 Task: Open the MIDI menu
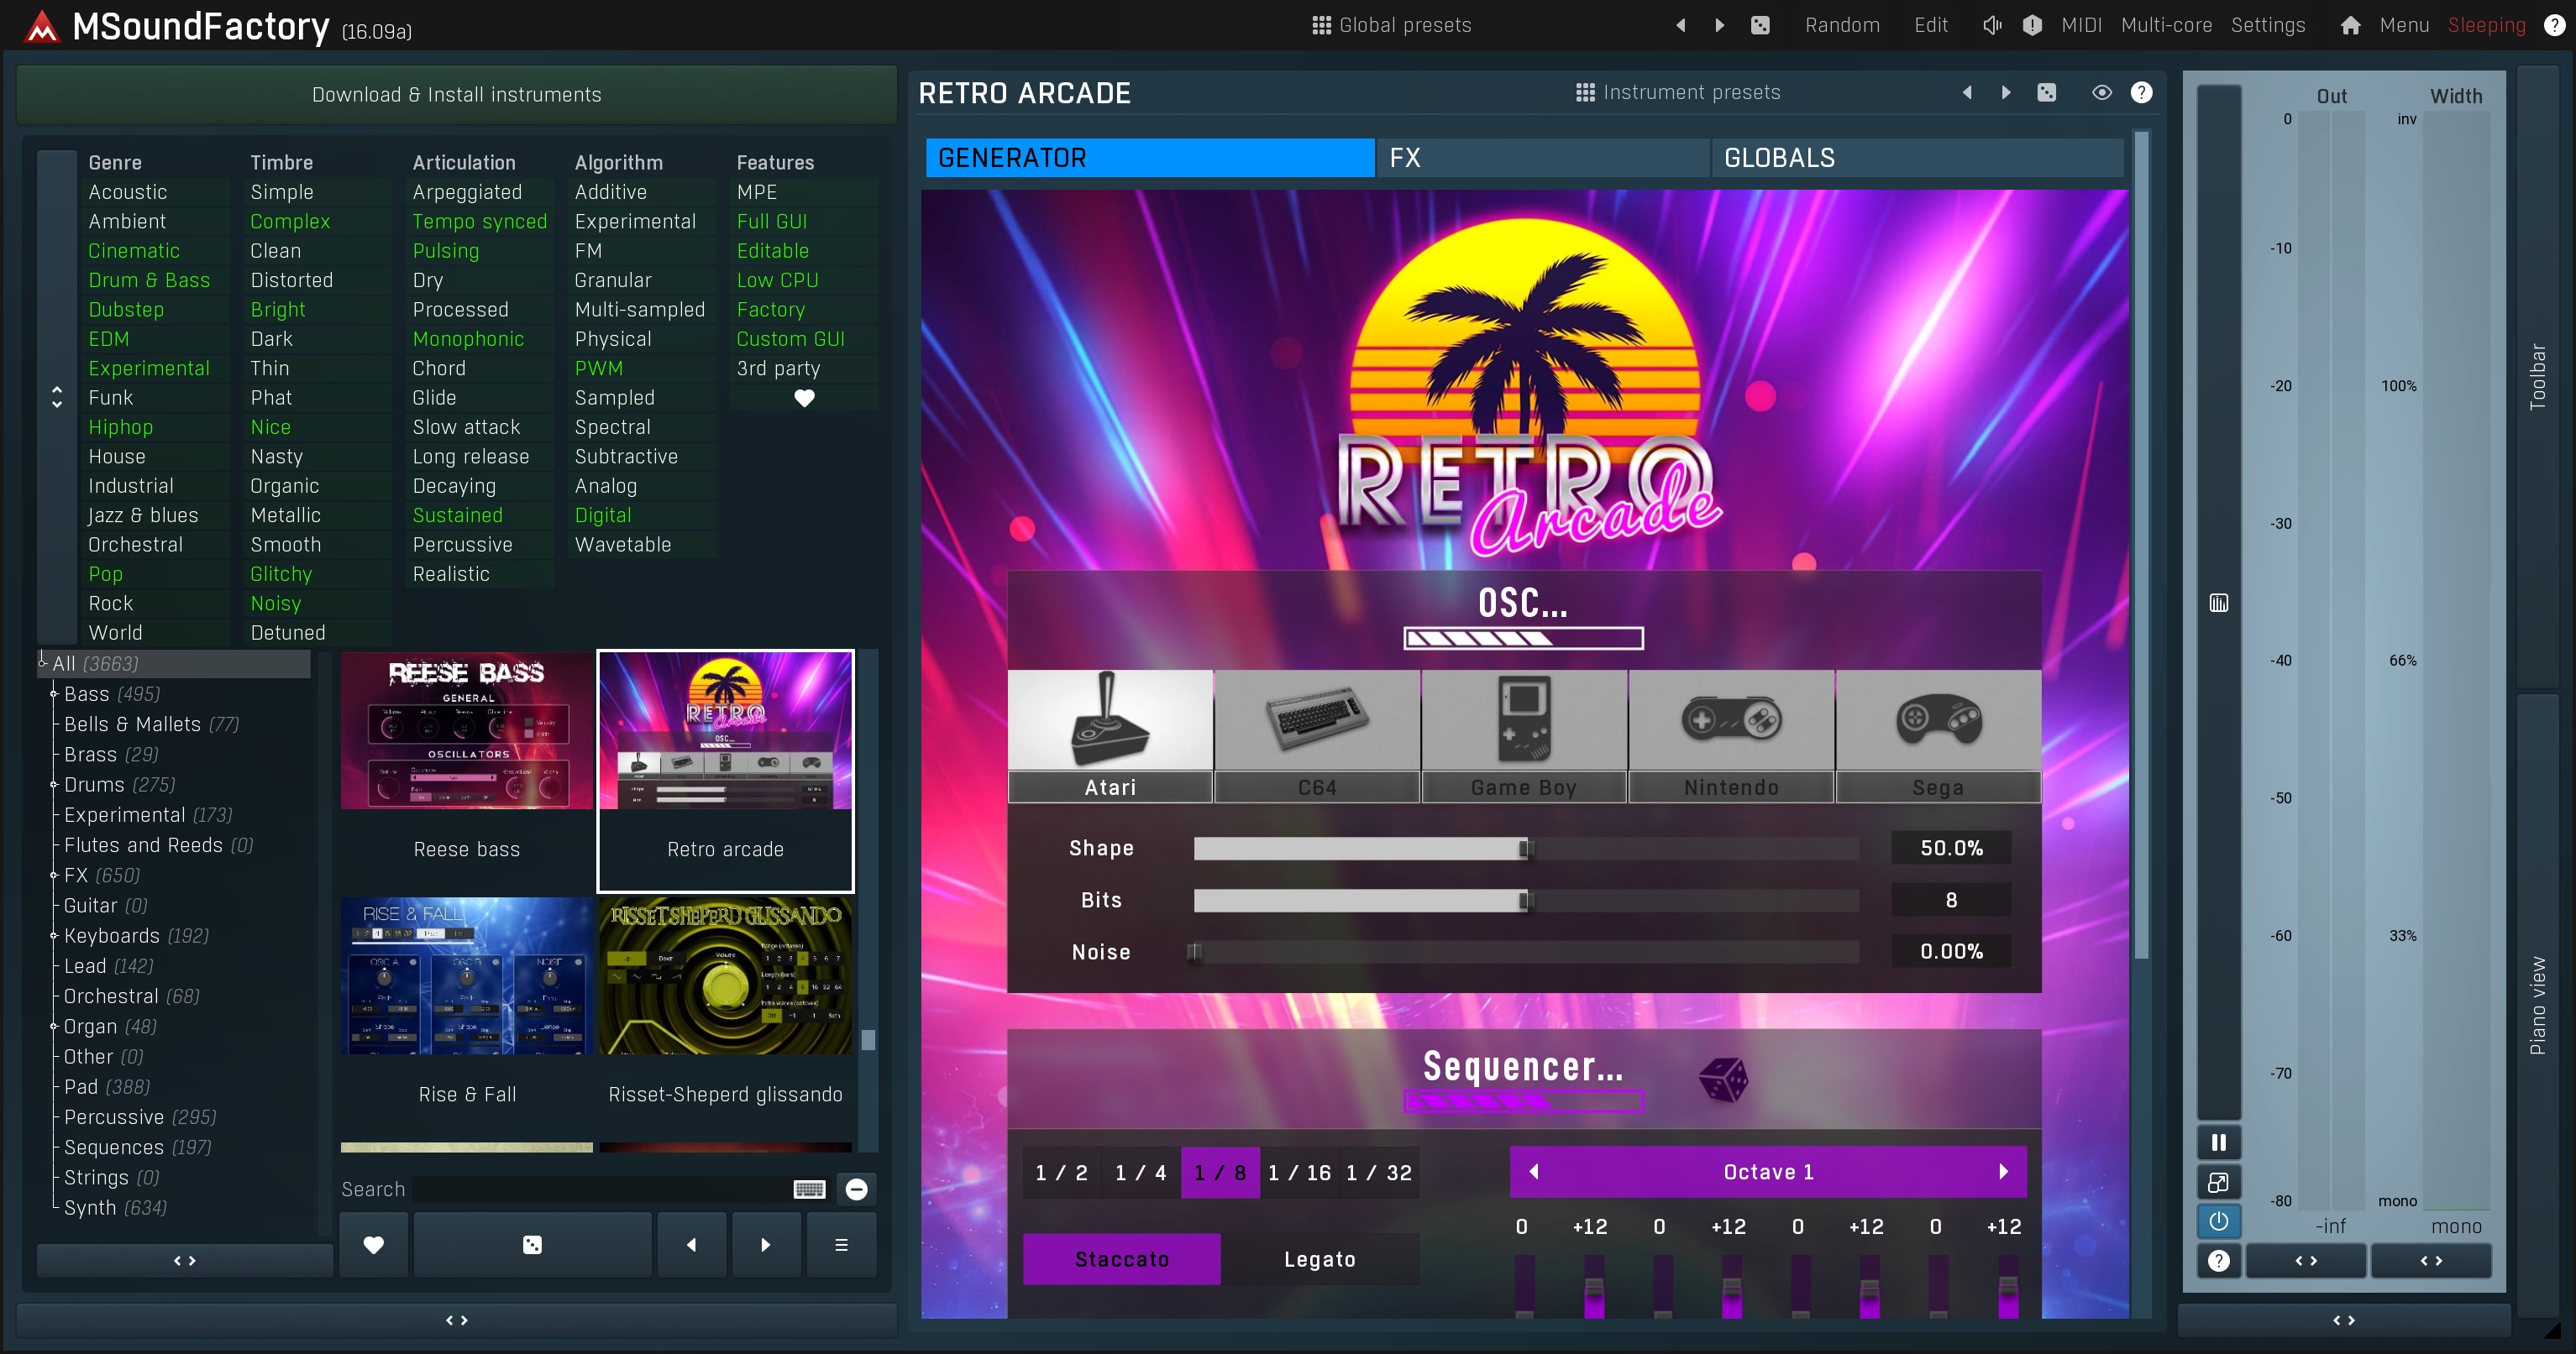[x=2081, y=25]
